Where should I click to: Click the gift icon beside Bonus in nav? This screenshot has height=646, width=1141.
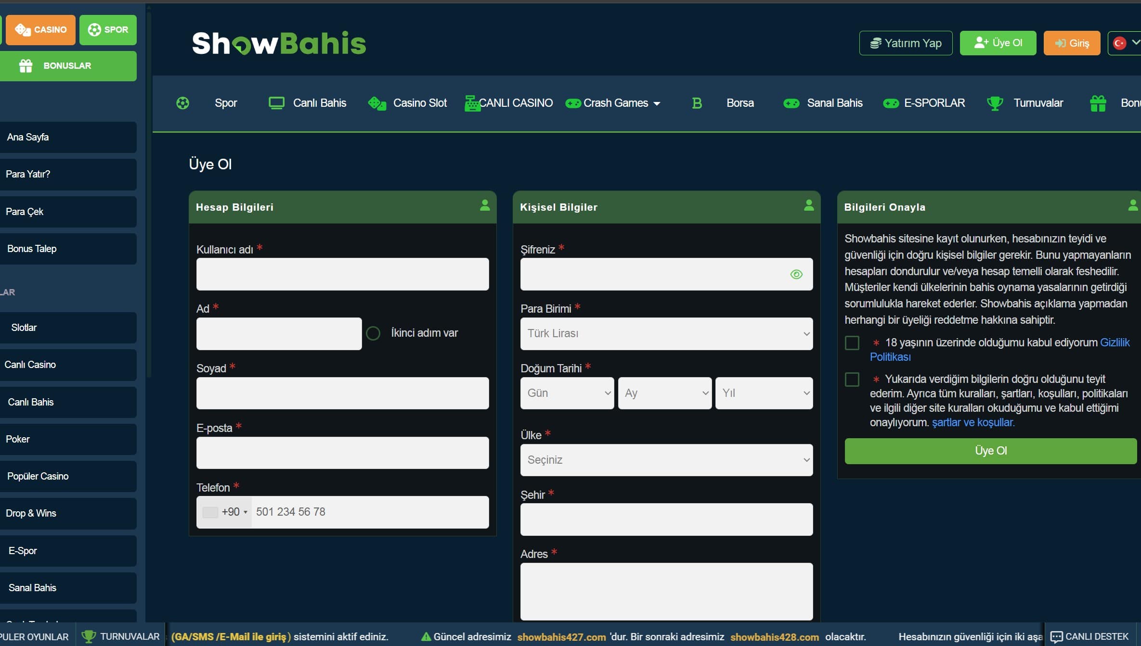click(x=1098, y=103)
